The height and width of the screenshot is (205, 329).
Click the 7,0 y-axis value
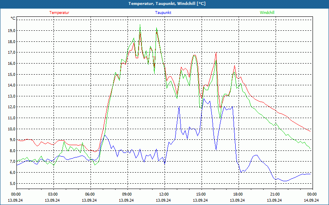13,162
